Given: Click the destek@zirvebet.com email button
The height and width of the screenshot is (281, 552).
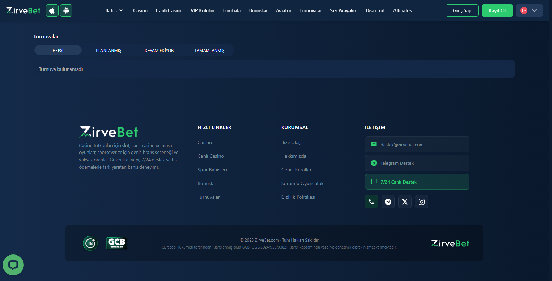Looking at the screenshot, I should click(x=417, y=145).
